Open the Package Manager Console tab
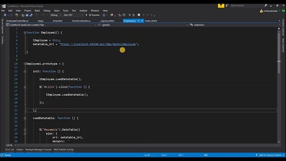286x161 pixels. point(38,149)
